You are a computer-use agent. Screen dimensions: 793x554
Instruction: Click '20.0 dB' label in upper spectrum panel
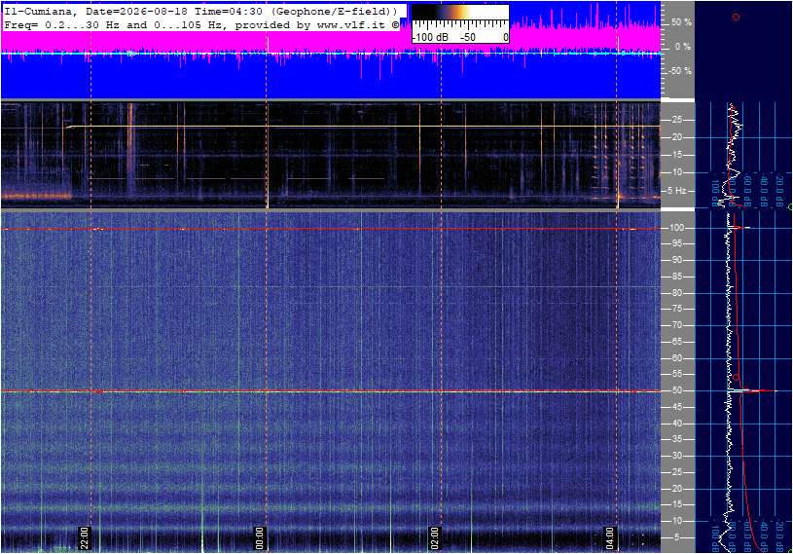(x=779, y=190)
